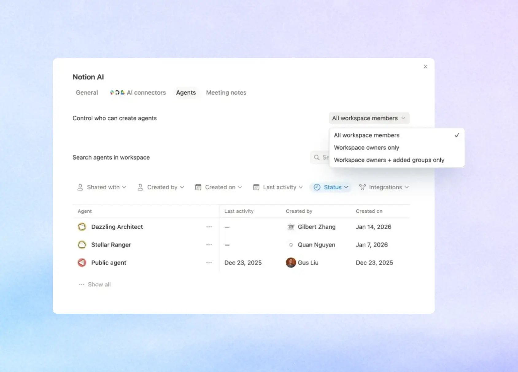Image resolution: width=518 pixels, height=372 pixels.
Task: Open more options for Stellar Ranger
Action: [x=209, y=245]
